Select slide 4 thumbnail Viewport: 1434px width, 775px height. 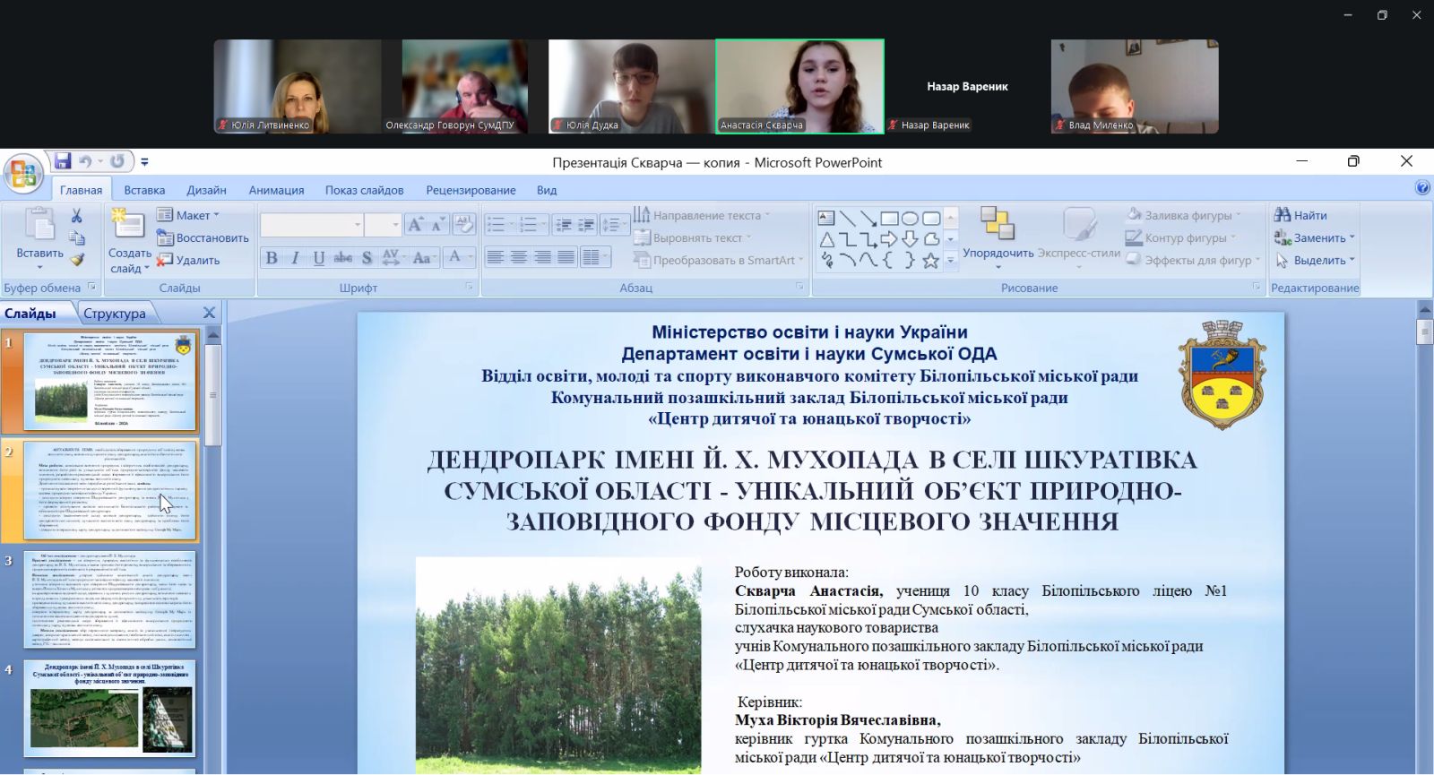click(x=109, y=709)
